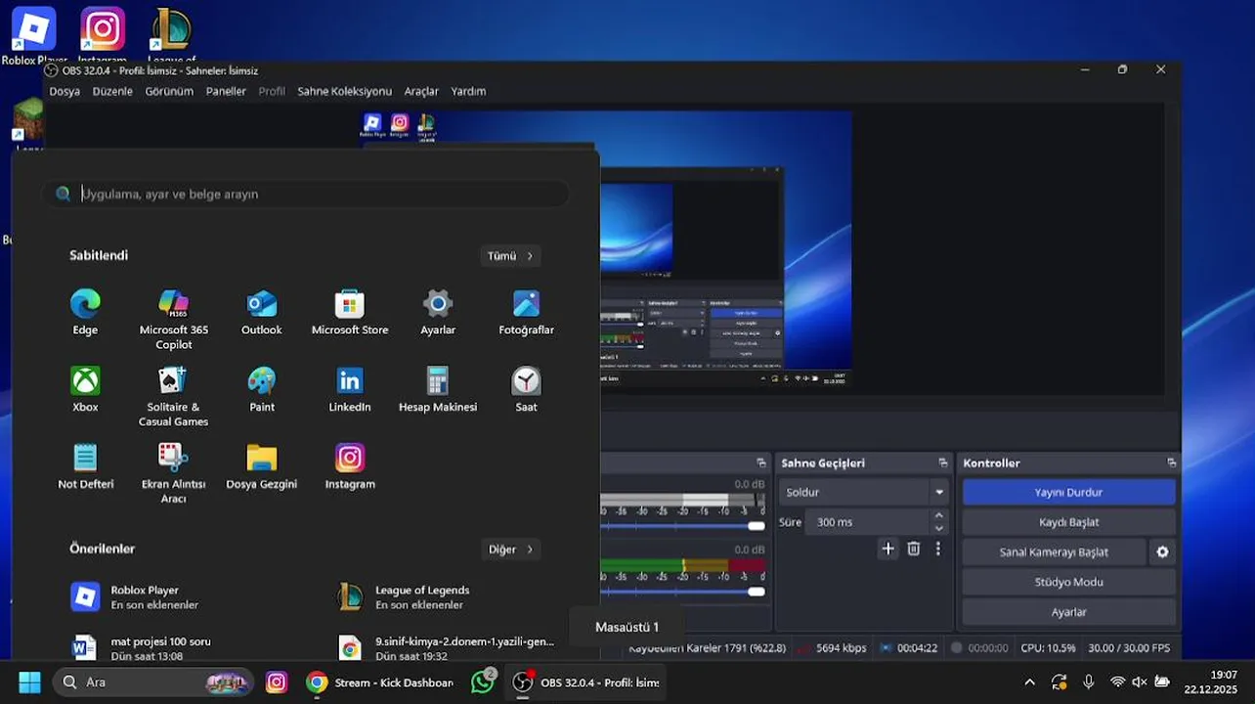
Task: Increase Süre duration with up arrow
Action: tap(939, 515)
